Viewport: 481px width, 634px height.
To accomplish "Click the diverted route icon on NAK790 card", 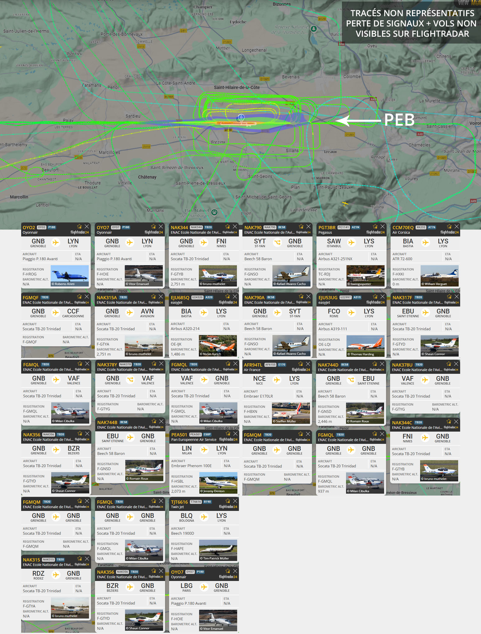I will (x=277, y=243).
